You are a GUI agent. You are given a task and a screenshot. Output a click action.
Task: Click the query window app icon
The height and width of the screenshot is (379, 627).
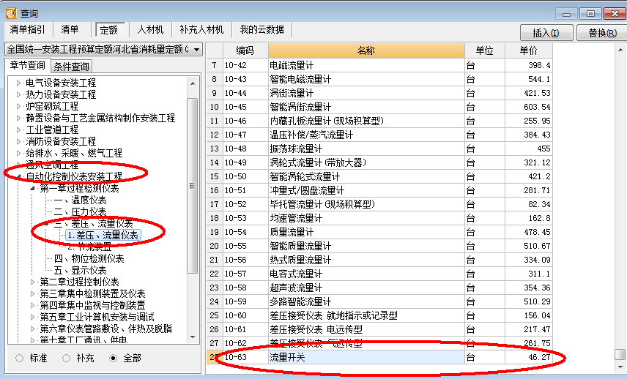point(11,13)
